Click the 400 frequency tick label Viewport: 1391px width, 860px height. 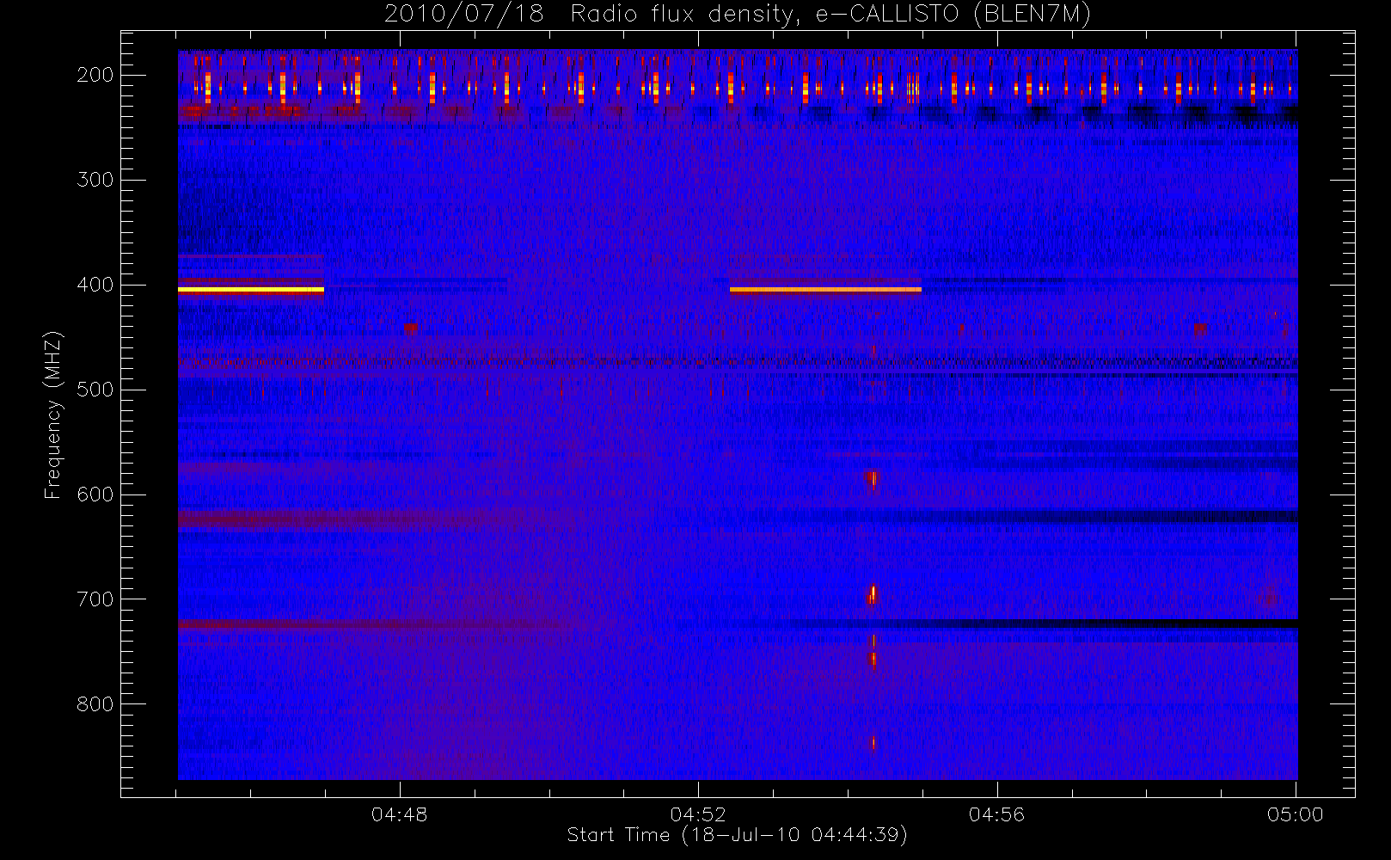[95, 285]
